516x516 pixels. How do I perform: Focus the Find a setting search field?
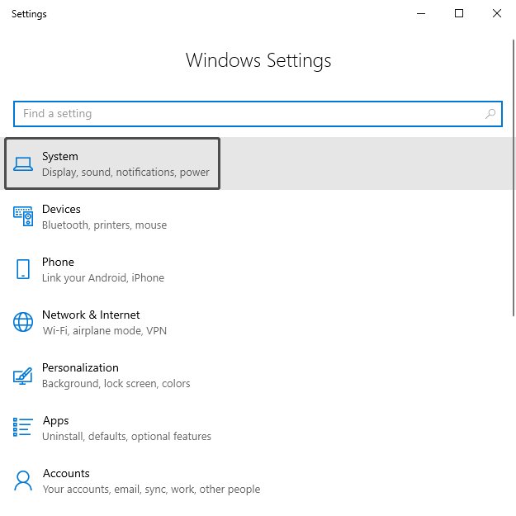click(x=258, y=114)
